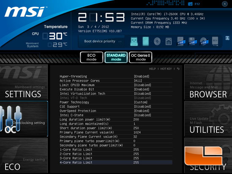Select the USB floppy boot device icon
This screenshot has width=232, height=174.
tap(192, 41)
